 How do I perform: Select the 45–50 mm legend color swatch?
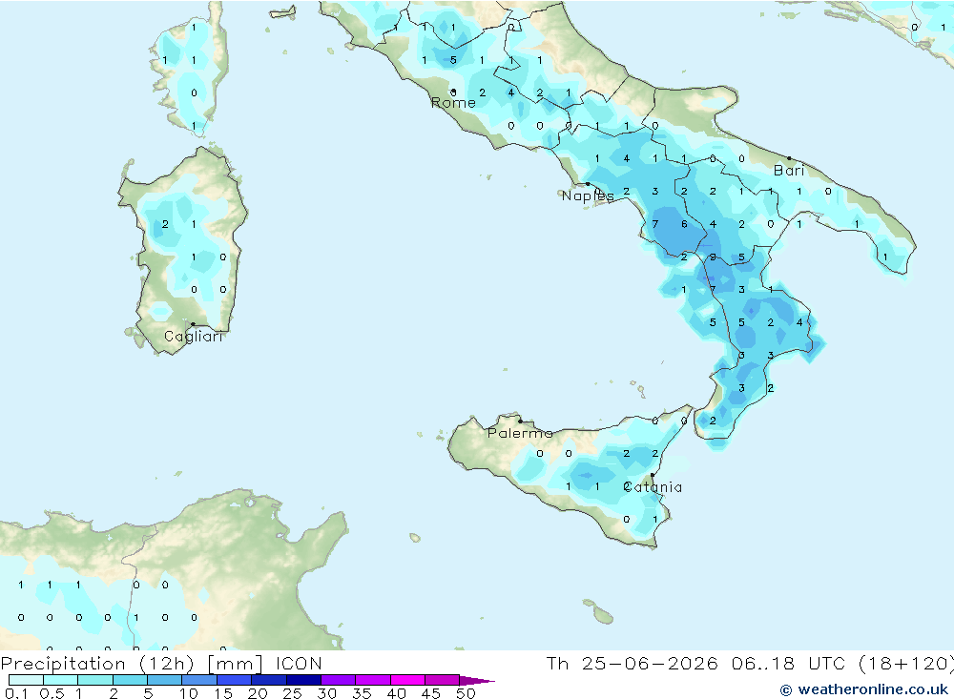click(x=443, y=680)
